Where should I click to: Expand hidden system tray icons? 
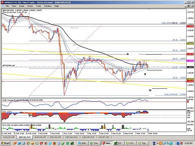tap(158, 143)
